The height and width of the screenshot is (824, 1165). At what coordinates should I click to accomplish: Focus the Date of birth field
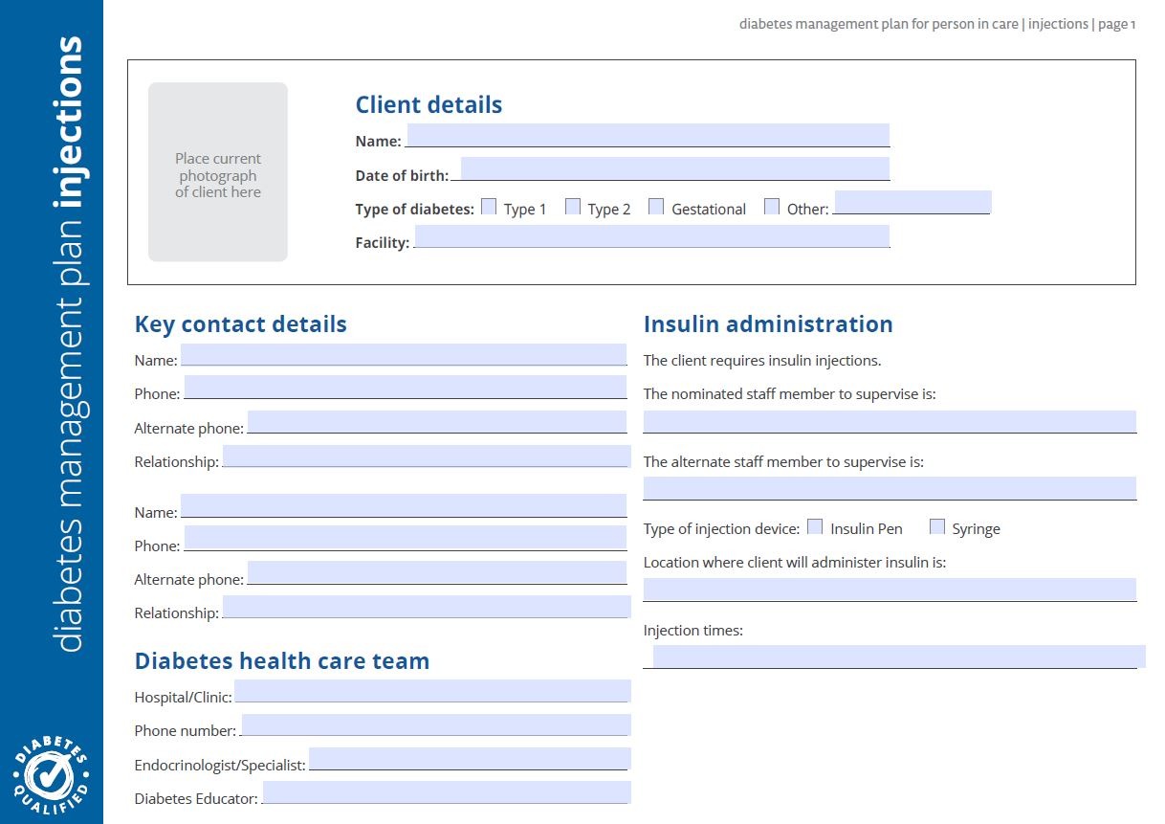[674, 169]
